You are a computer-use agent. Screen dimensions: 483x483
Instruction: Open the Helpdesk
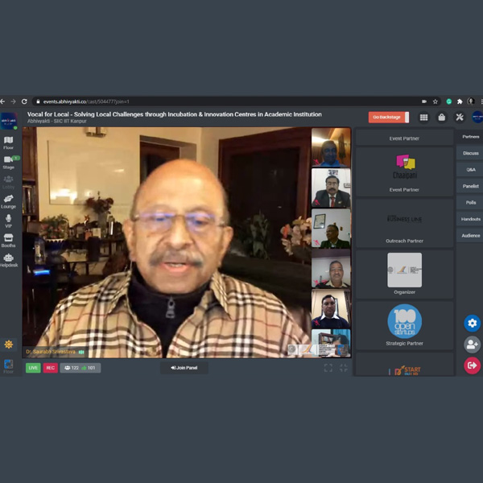pyautogui.click(x=8, y=259)
